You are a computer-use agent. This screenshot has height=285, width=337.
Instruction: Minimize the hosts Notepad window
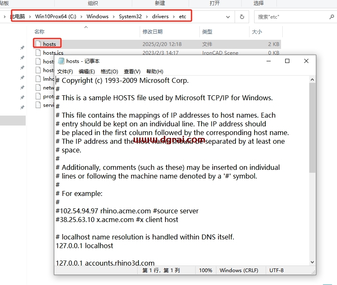[x=269, y=61]
